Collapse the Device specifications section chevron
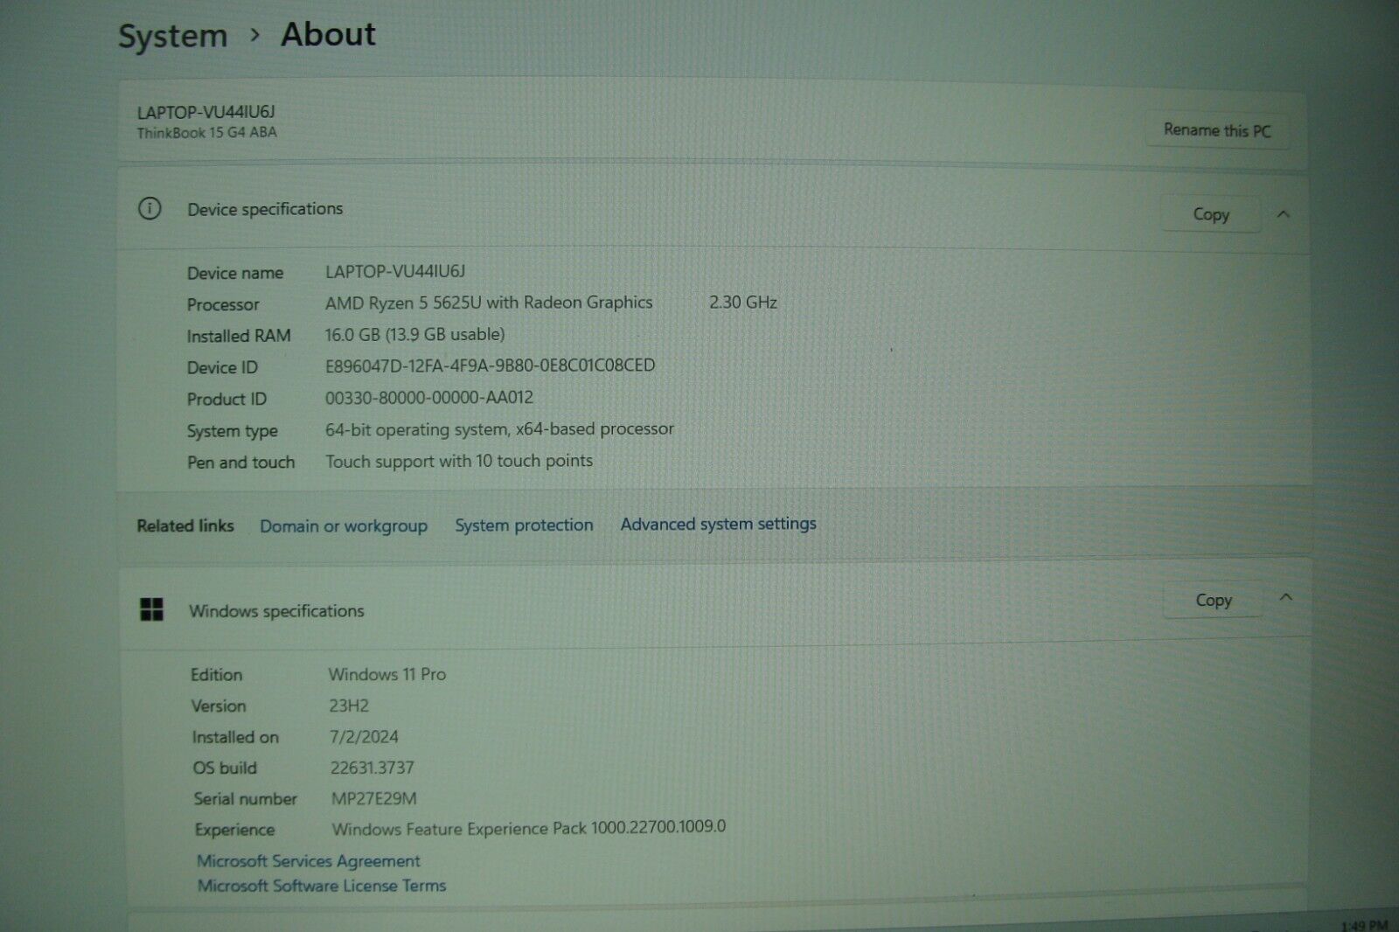Image resolution: width=1399 pixels, height=932 pixels. tap(1283, 214)
